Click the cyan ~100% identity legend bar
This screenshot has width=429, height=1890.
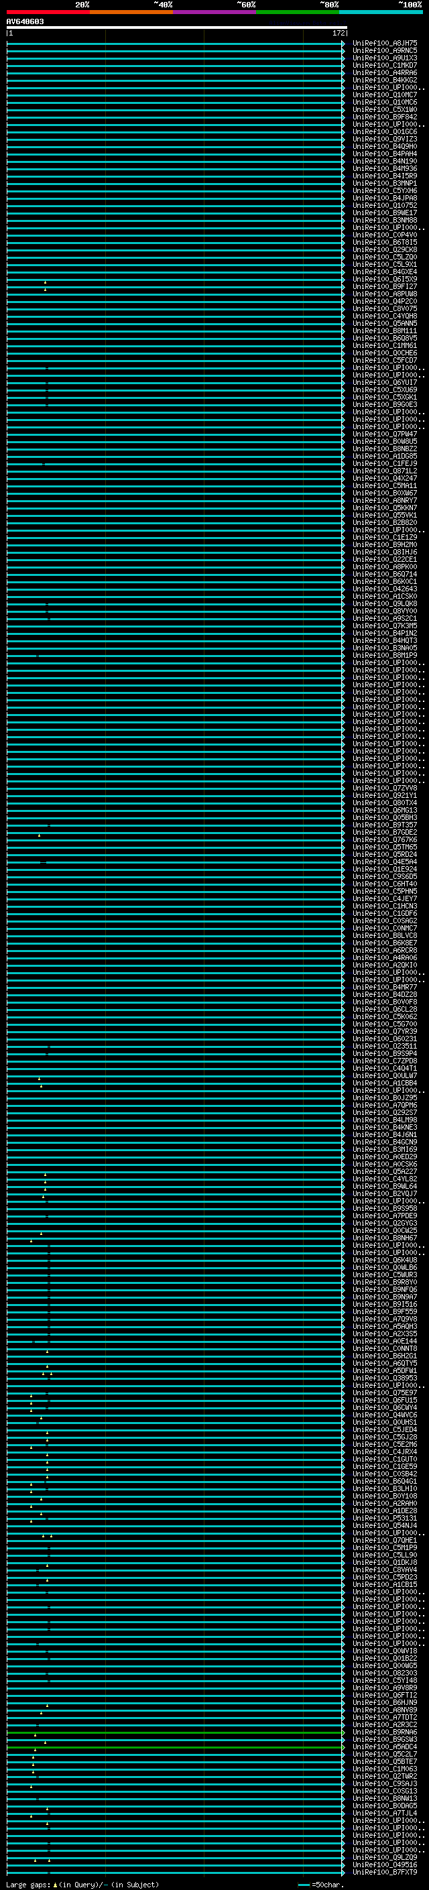pos(381,13)
